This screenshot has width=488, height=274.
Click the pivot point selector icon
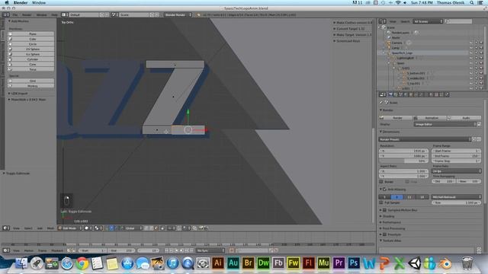tap(98, 228)
